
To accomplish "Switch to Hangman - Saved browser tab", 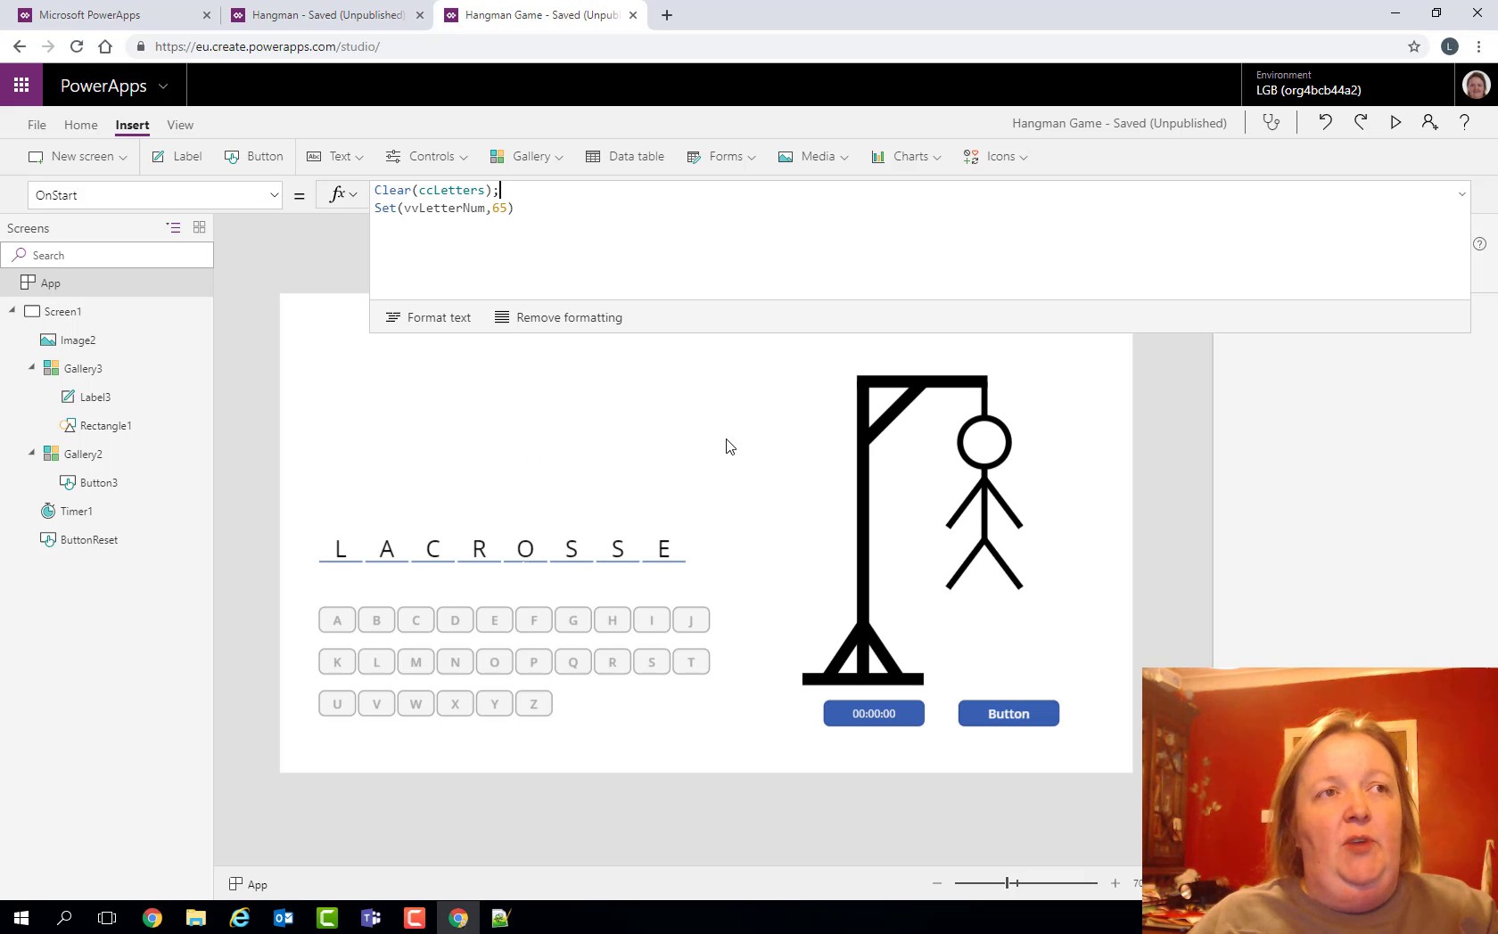I will tap(328, 15).
